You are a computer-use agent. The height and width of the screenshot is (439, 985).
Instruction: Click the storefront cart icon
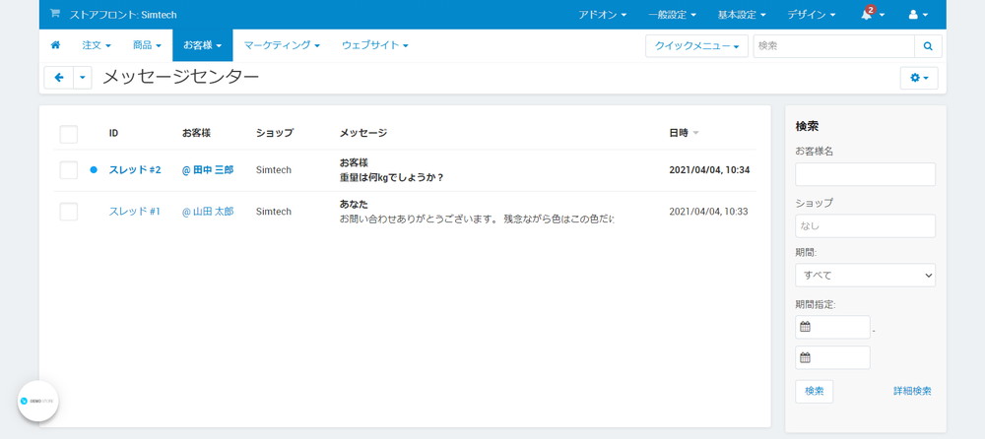pyautogui.click(x=54, y=14)
